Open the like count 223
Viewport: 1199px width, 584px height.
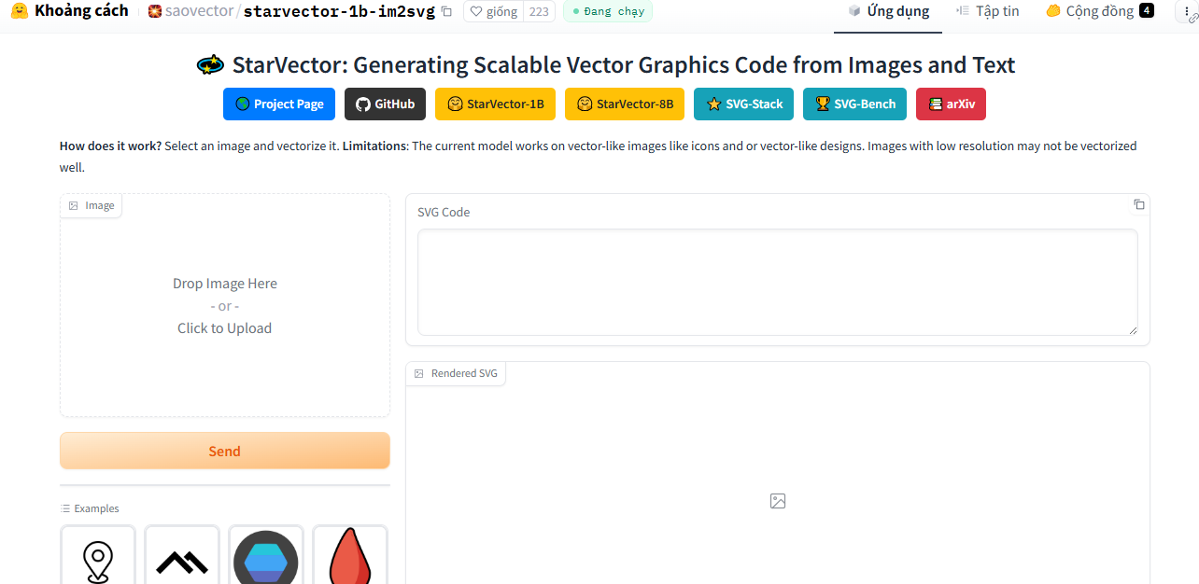(x=539, y=12)
